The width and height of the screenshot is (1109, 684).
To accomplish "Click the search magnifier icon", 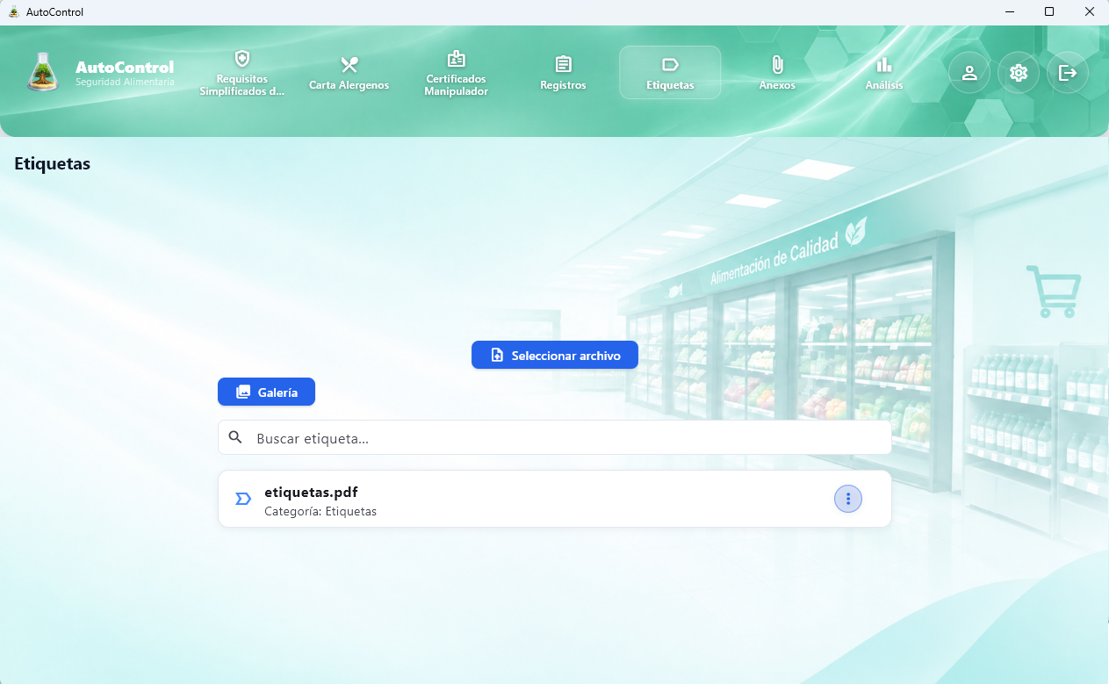I will click(x=235, y=437).
